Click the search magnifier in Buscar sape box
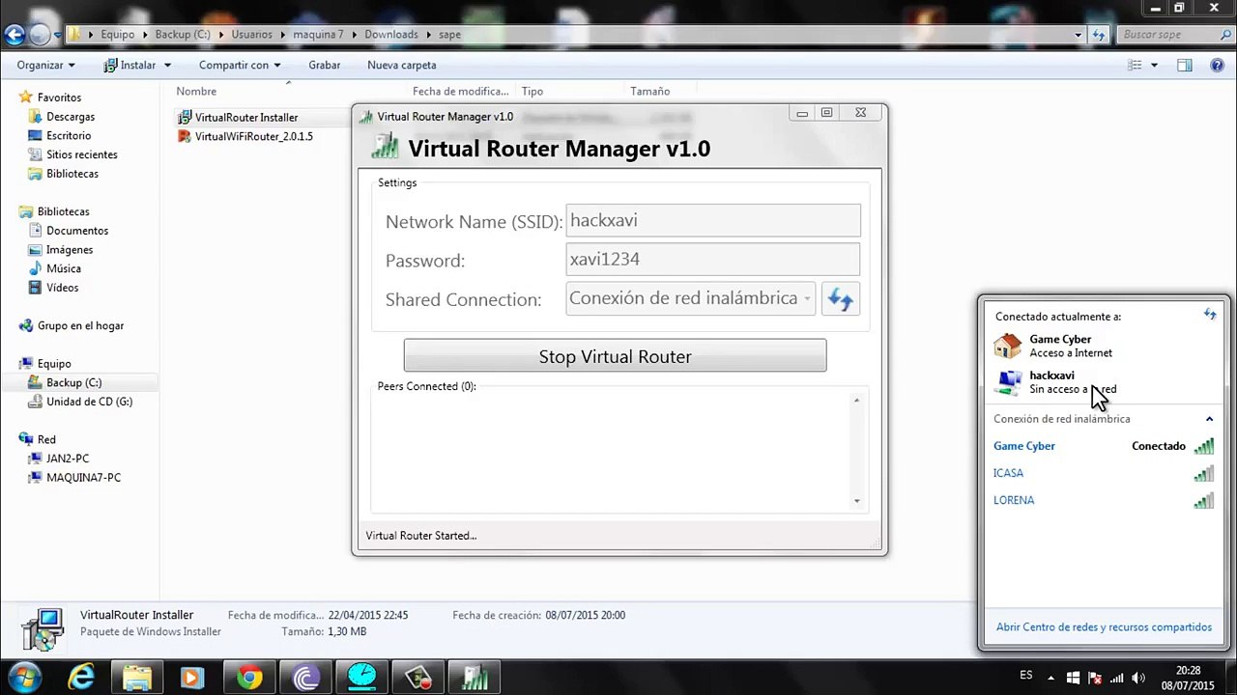The width and height of the screenshot is (1237, 695). 1223,35
